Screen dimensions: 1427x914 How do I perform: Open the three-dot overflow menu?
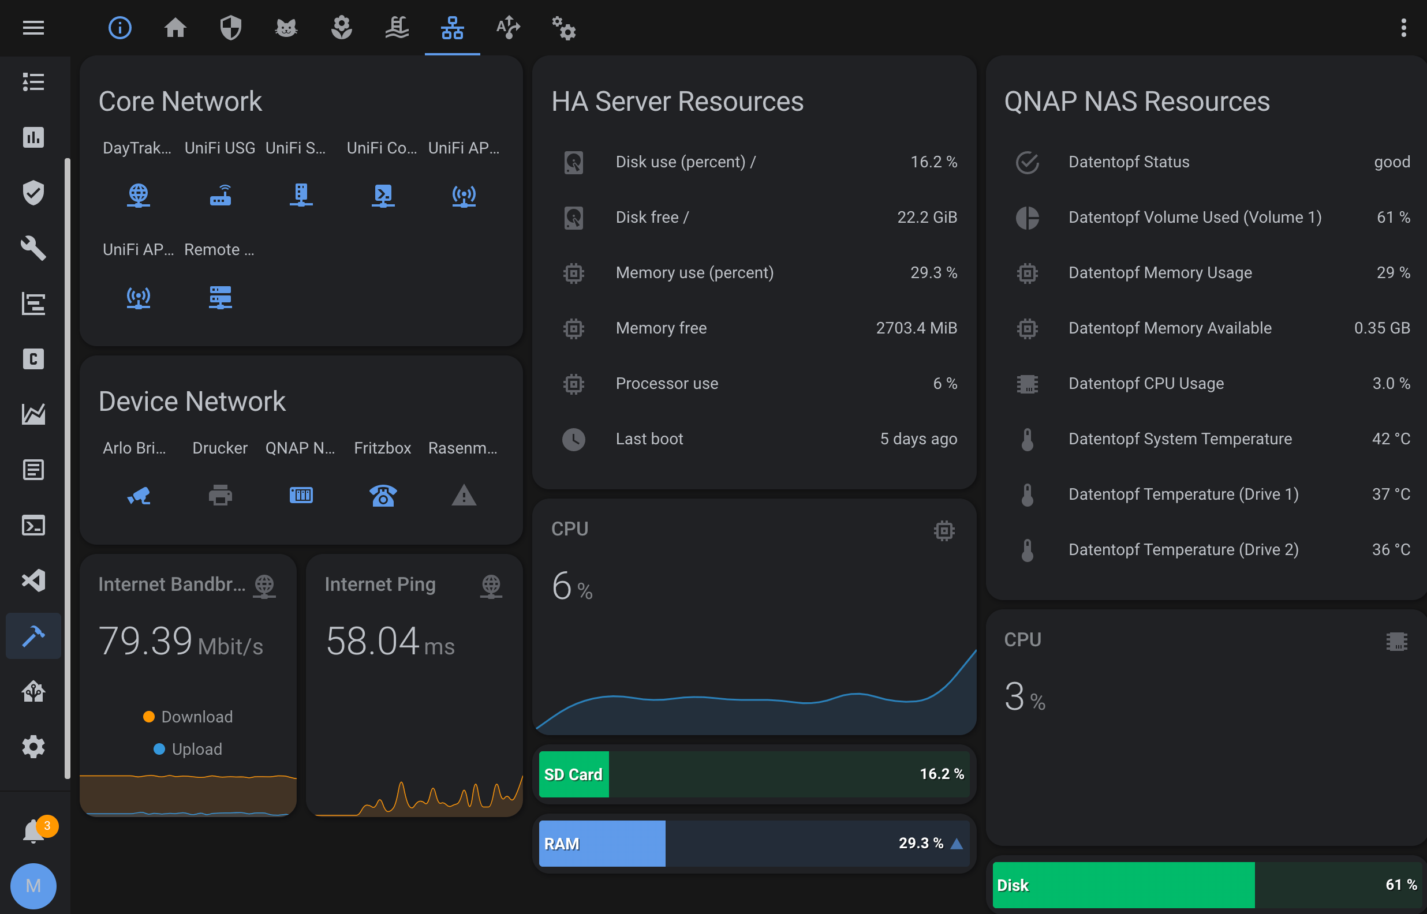[1404, 27]
